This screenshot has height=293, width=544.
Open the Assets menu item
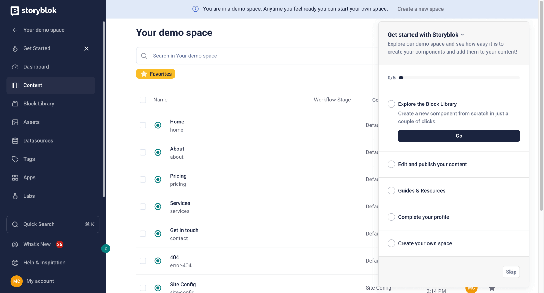pos(31,122)
